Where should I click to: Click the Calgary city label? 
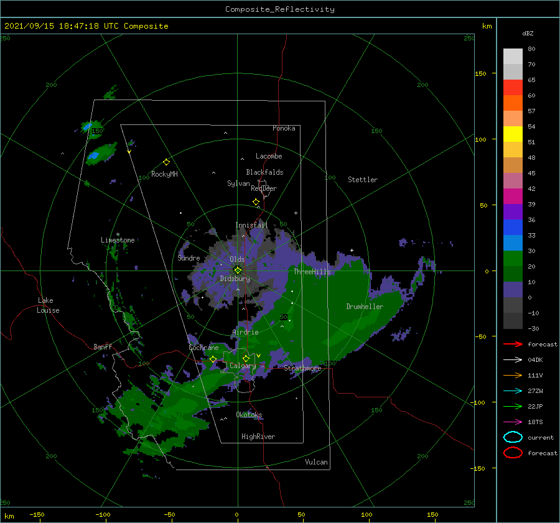pyautogui.click(x=243, y=366)
